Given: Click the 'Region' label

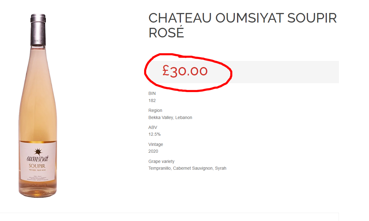Looking at the screenshot, I should [x=155, y=110].
